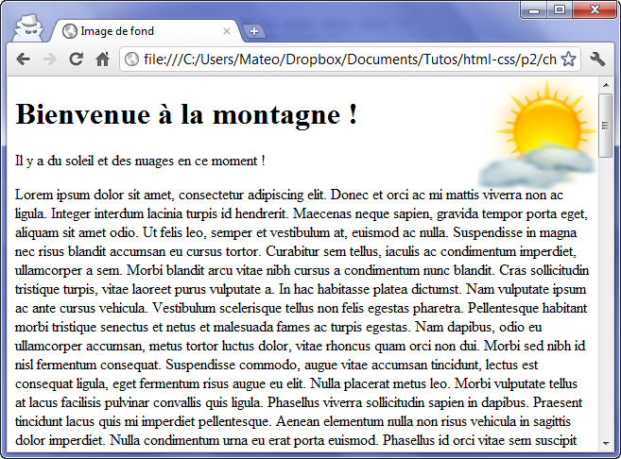
Task: Reload the current page
Action: click(x=77, y=59)
